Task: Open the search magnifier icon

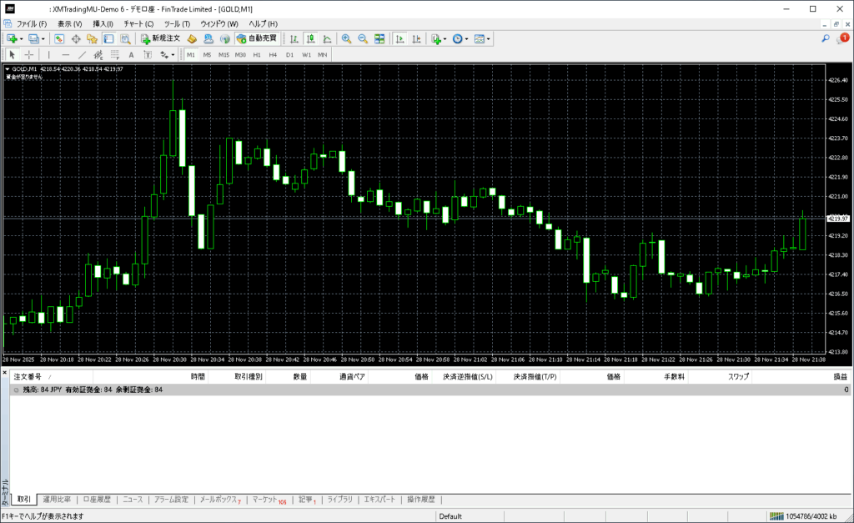Action: click(x=826, y=38)
